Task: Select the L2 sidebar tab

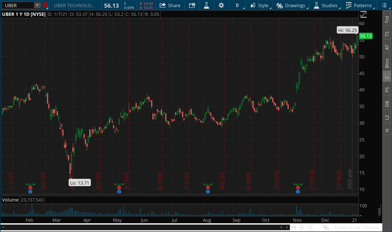Action: coord(387,117)
